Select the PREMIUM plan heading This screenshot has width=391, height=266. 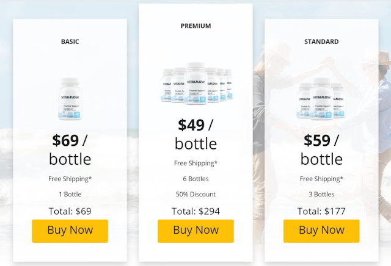click(x=195, y=26)
